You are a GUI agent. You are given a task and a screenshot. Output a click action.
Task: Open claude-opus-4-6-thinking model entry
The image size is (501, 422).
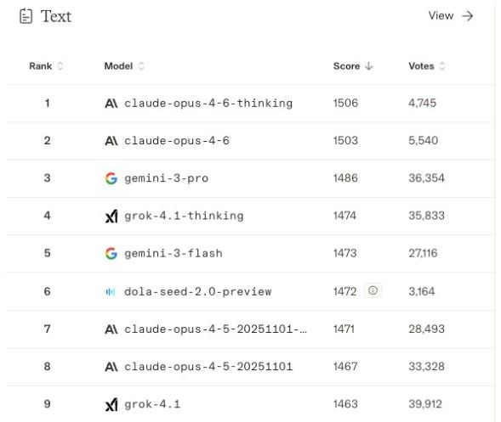(208, 104)
